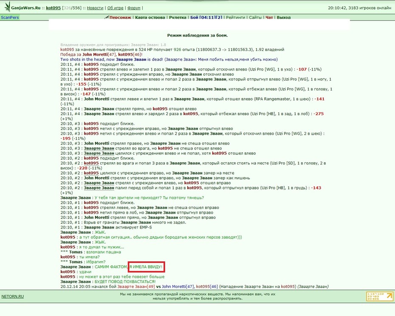The width and height of the screenshot is (395, 316).
Task: Click Выход to log out
Action: 284,17
